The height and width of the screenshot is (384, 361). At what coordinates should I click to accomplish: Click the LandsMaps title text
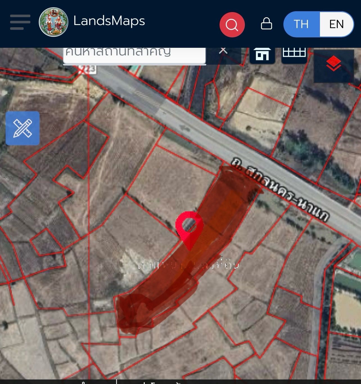[109, 21]
